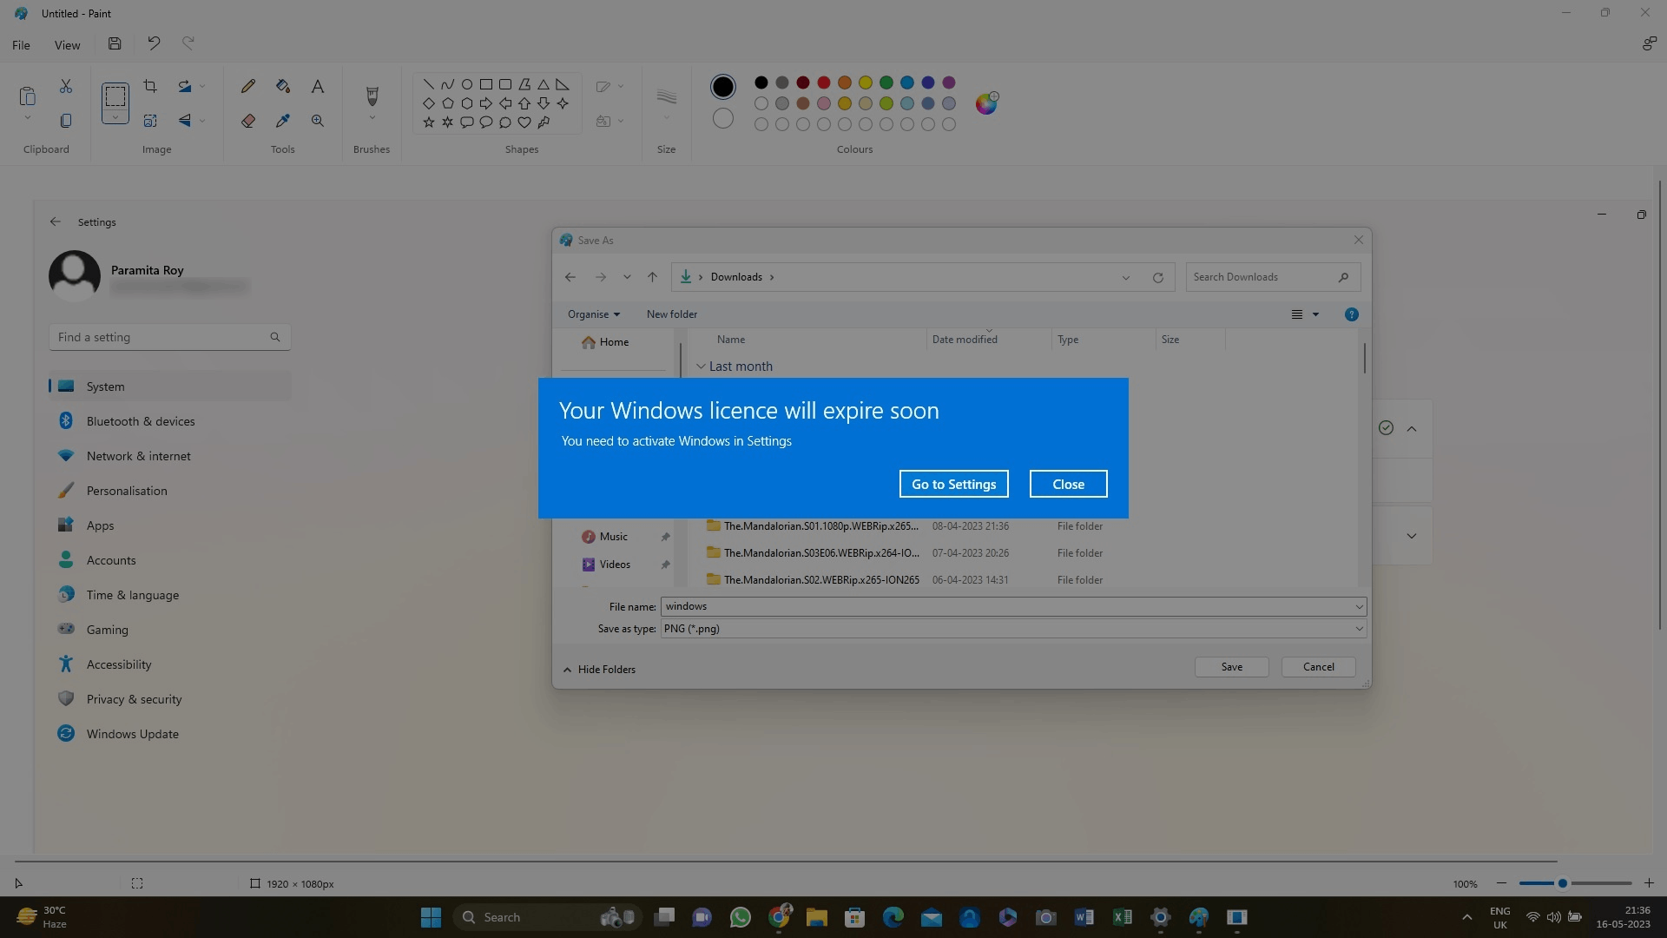This screenshot has height=938, width=1667.
Task: Open the Organise dropdown in Save As
Action: 594,314
